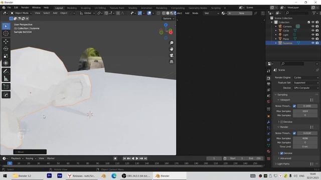Activate the Scale tool

(6, 56)
